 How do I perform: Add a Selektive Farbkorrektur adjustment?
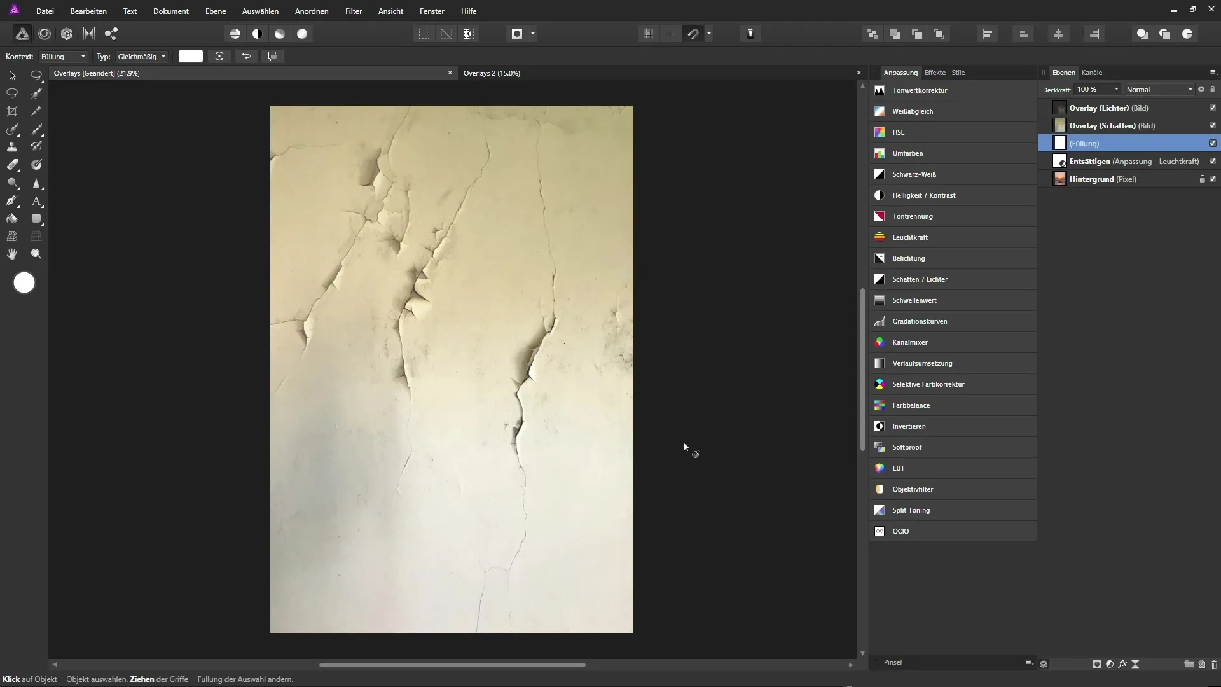pos(953,384)
